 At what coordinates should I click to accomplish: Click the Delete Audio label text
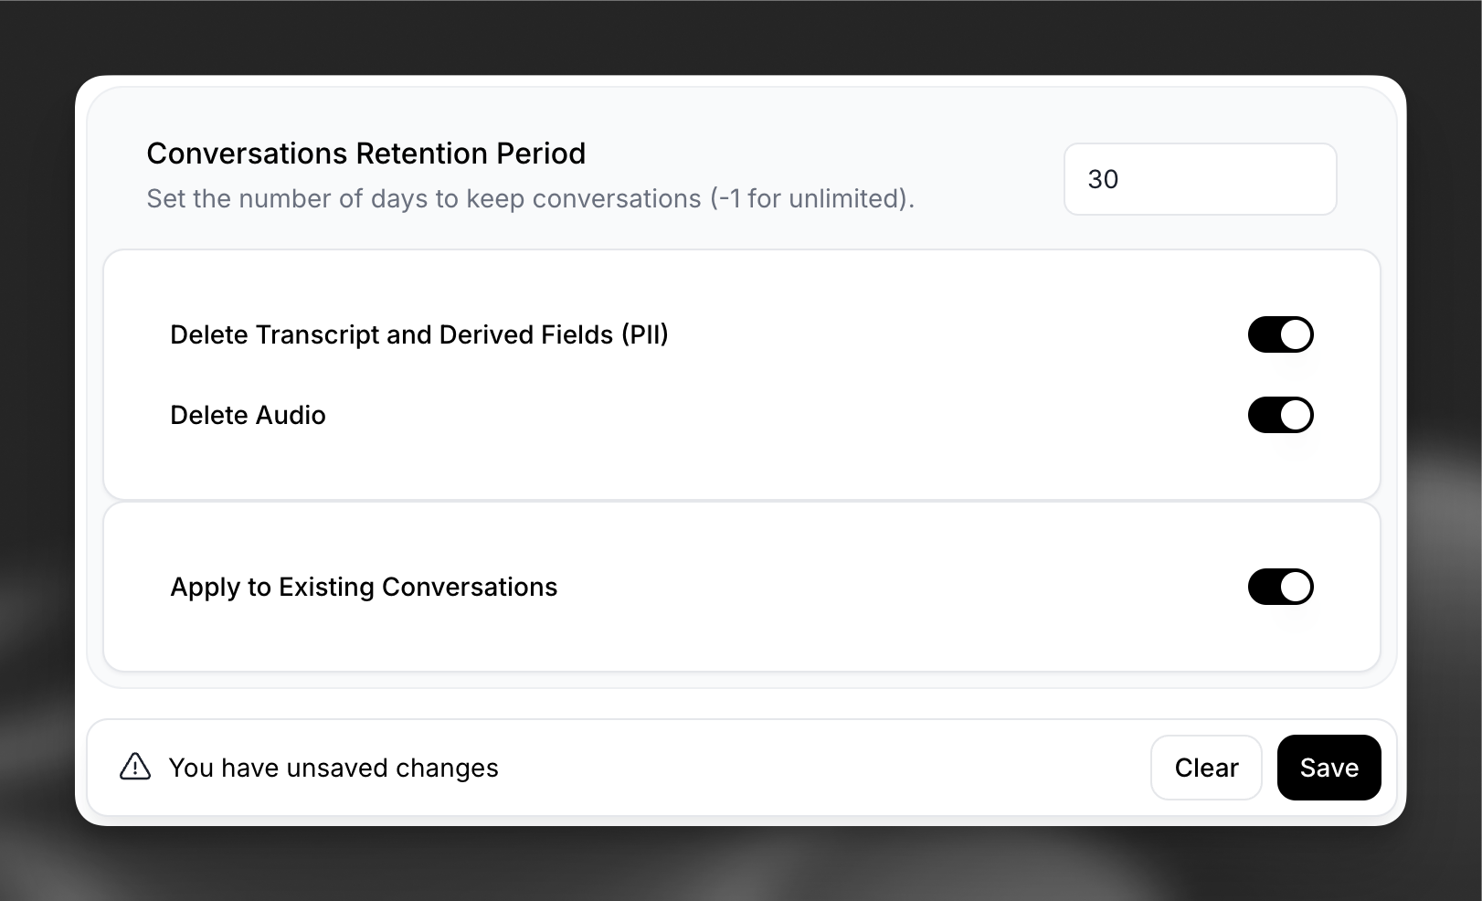click(x=248, y=415)
